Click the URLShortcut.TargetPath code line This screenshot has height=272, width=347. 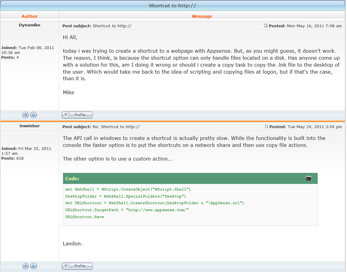[x=127, y=210]
